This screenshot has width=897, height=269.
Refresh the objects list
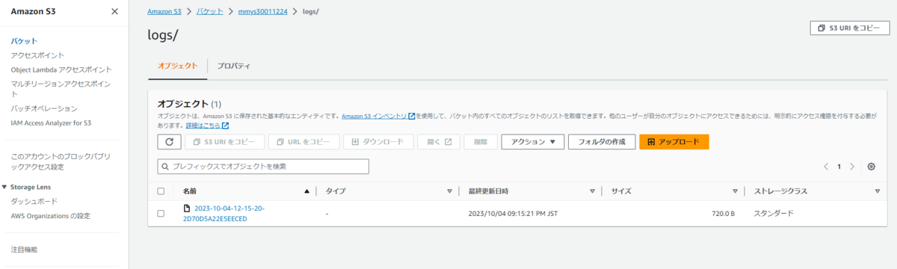169,141
